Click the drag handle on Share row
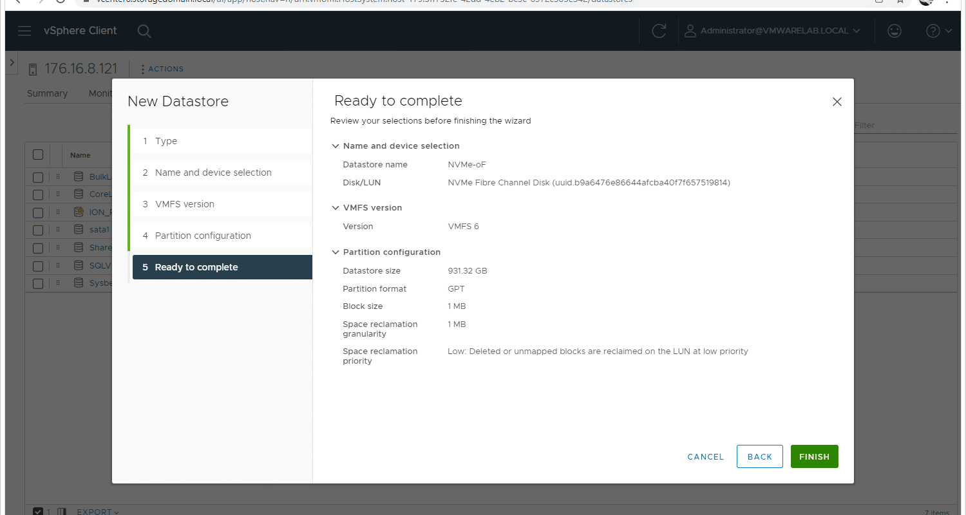 tap(57, 248)
